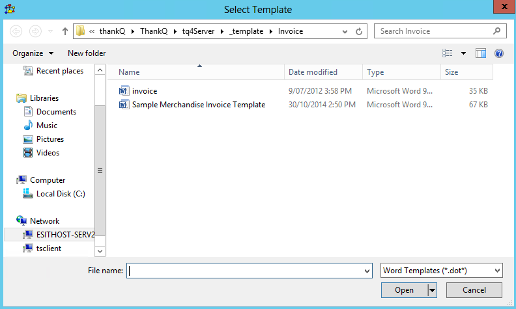Click the change view icon
The width and height of the screenshot is (516, 309).
[x=448, y=53]
